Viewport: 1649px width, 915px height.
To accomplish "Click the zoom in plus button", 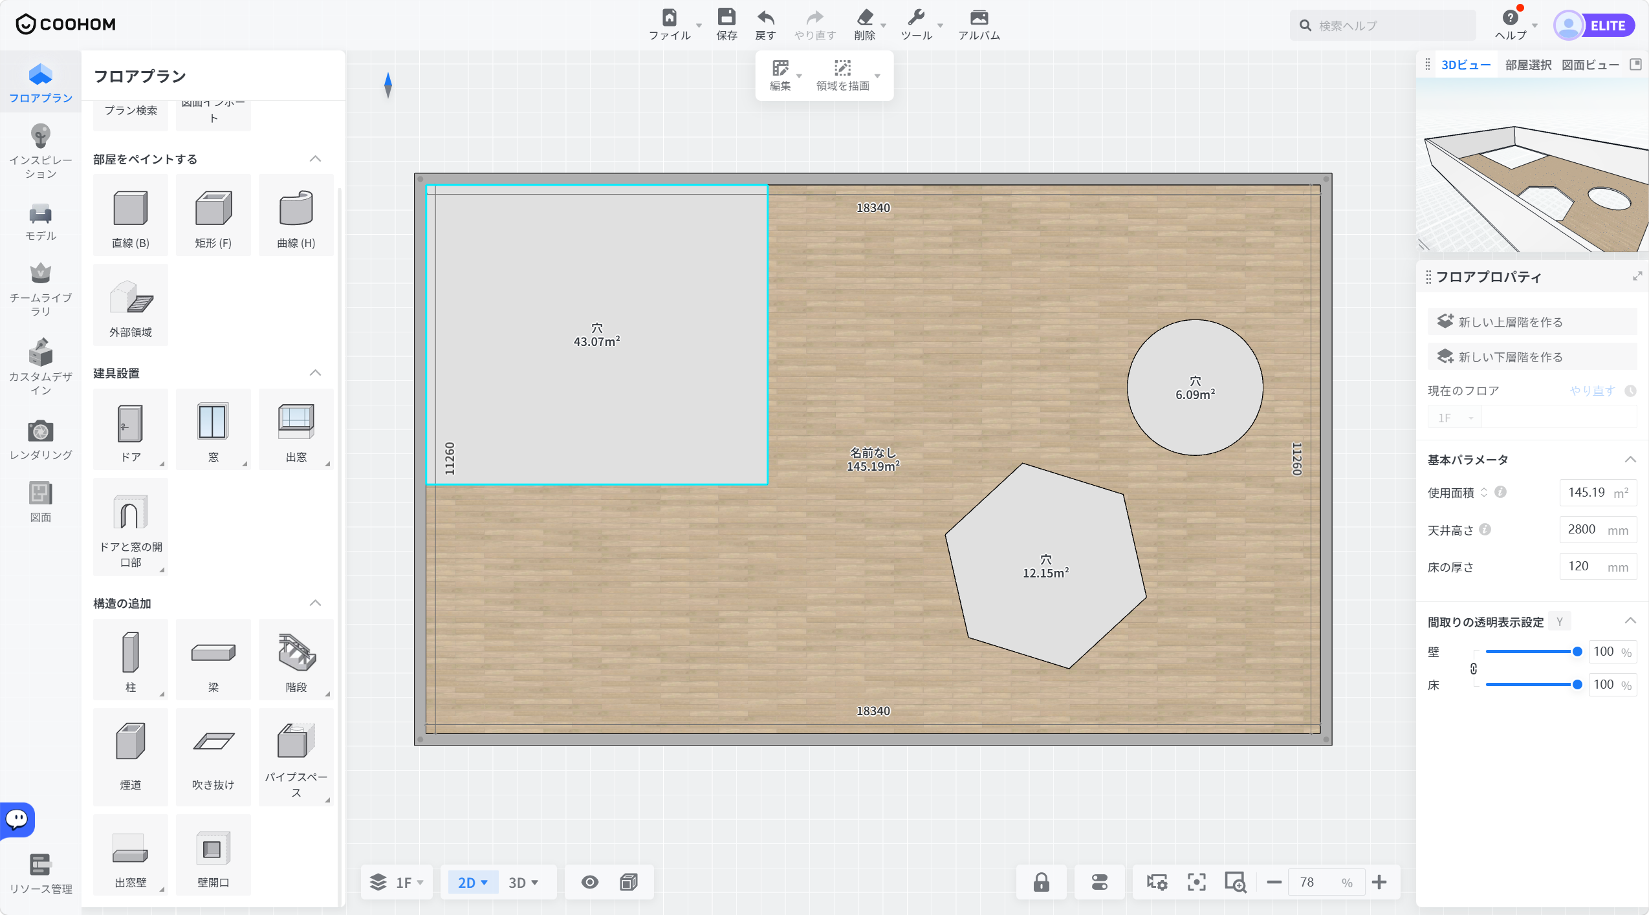I will point(1379,882).
